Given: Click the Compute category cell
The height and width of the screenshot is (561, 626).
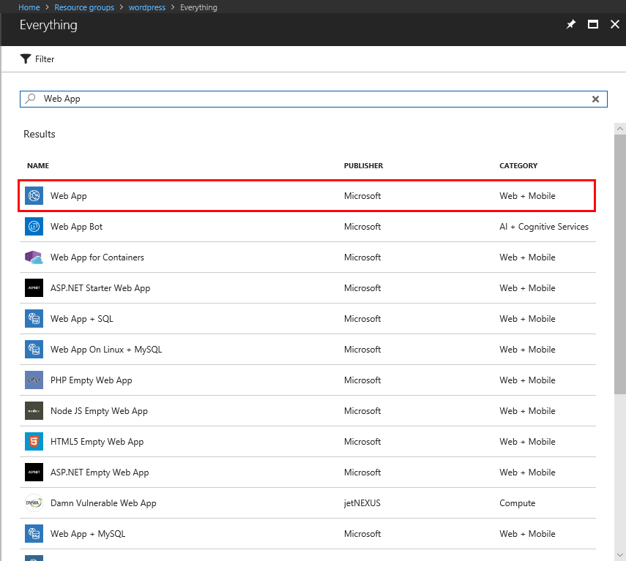Looking at the screenshot, I should click(x=517, y=502).
